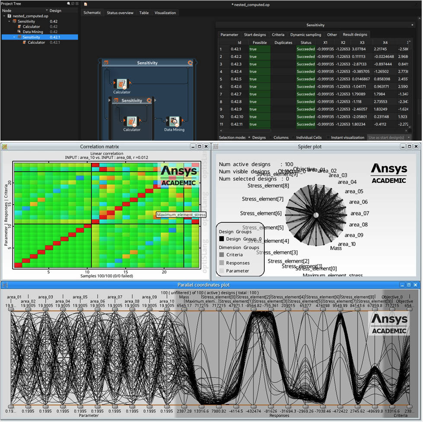Click the outer Sensitivity refresh loop icon

190,63
